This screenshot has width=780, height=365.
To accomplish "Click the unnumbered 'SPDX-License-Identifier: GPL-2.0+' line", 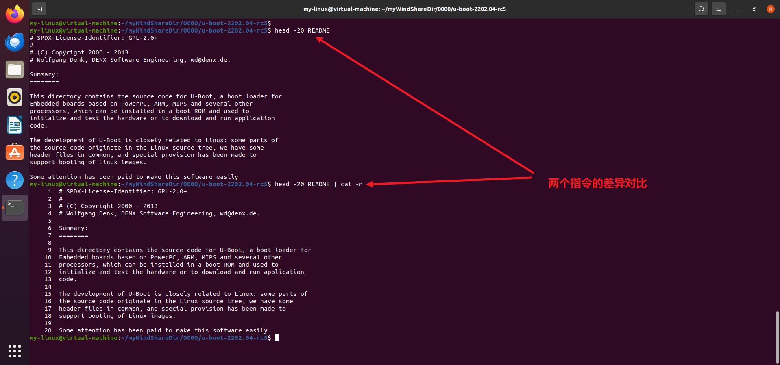I will [94, 38].
